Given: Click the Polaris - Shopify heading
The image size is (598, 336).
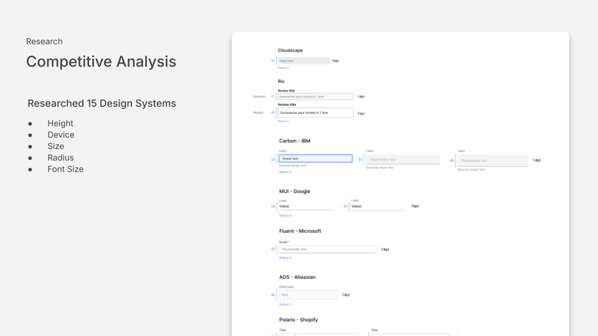Looking at the screenshot, I should (298, 320).
